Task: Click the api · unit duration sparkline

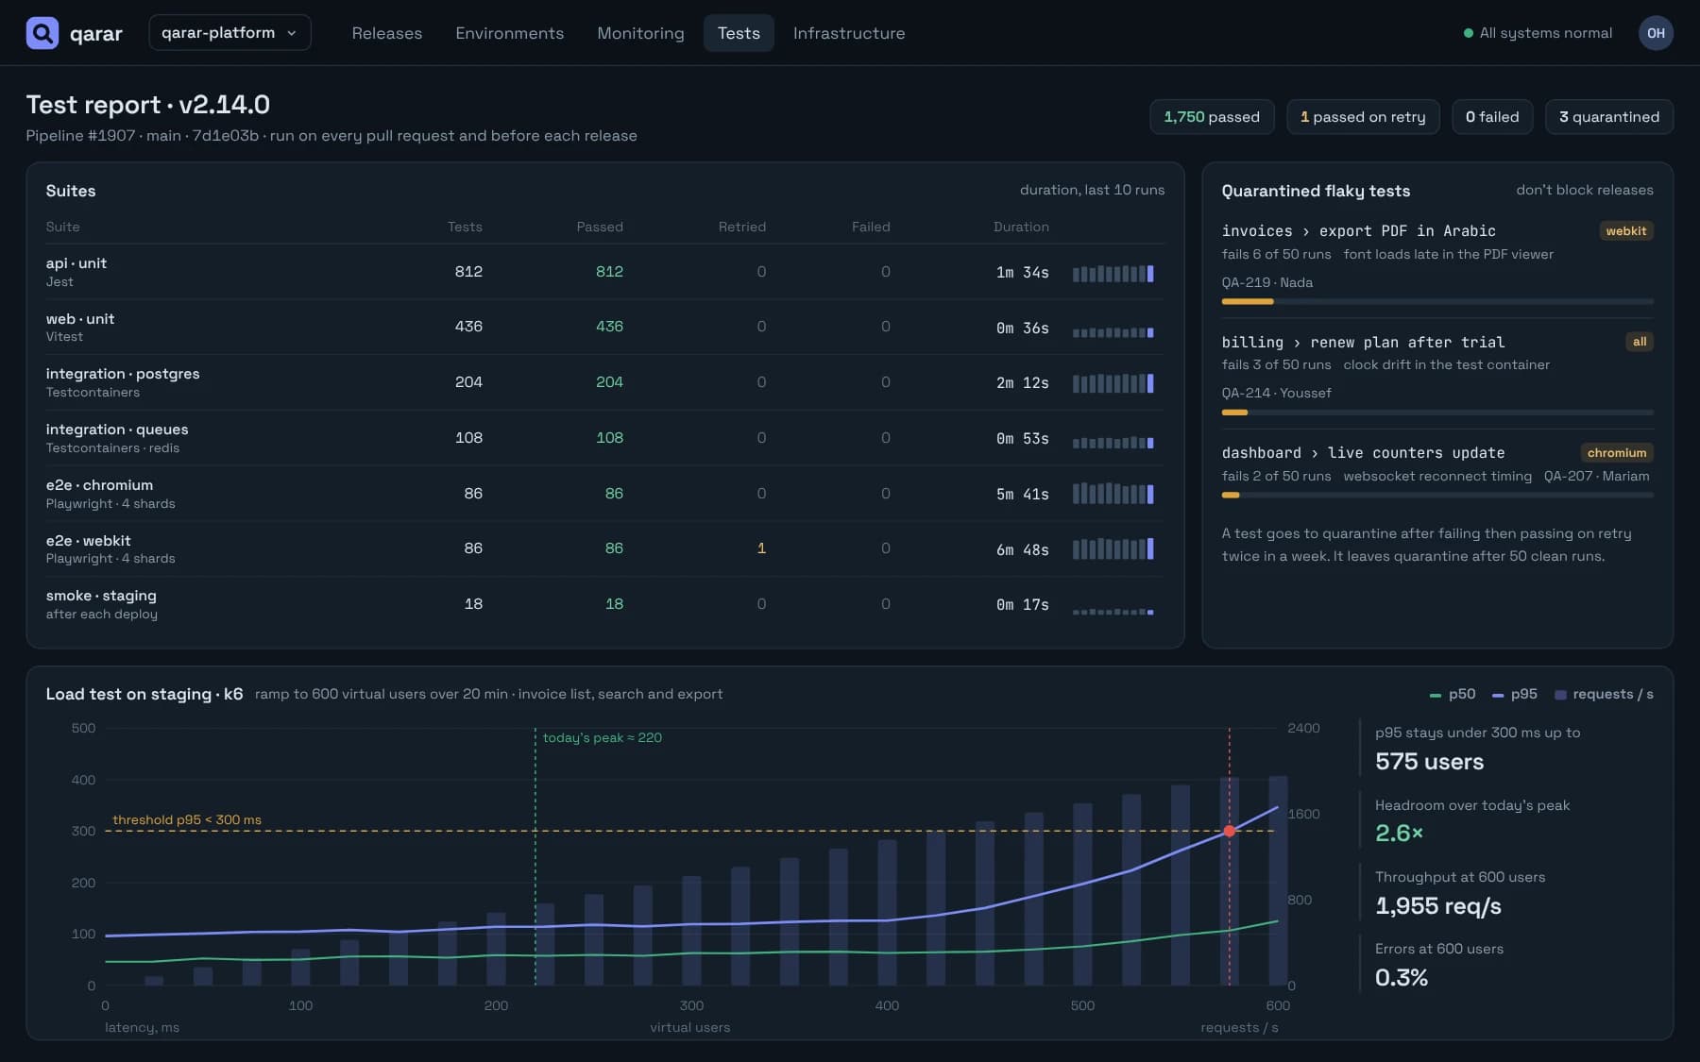Action: point(1113,274)
